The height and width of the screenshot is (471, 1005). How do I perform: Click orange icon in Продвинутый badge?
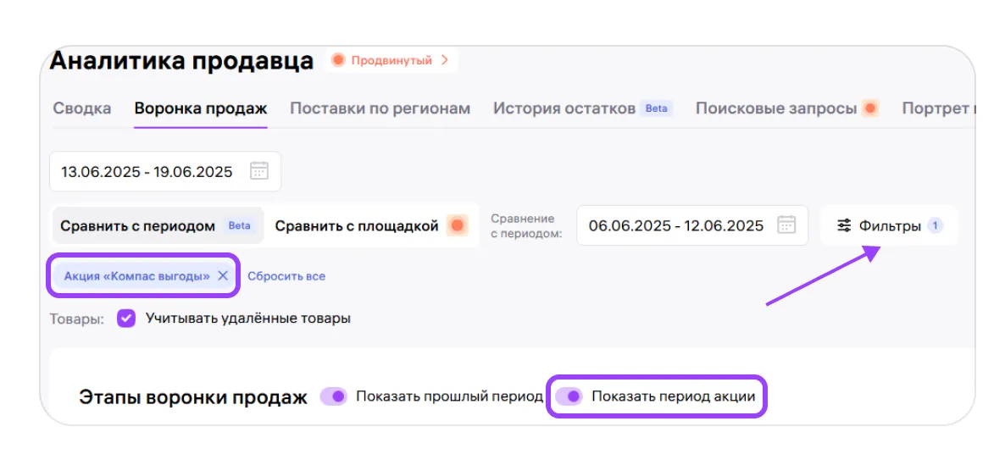pos(339,60)
